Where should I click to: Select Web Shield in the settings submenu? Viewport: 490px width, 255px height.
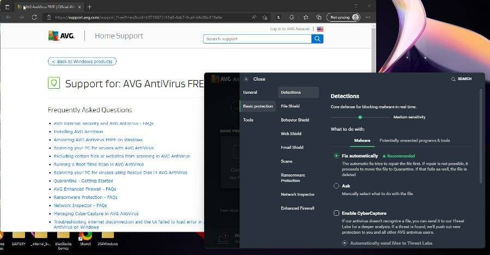pos(291,133)
